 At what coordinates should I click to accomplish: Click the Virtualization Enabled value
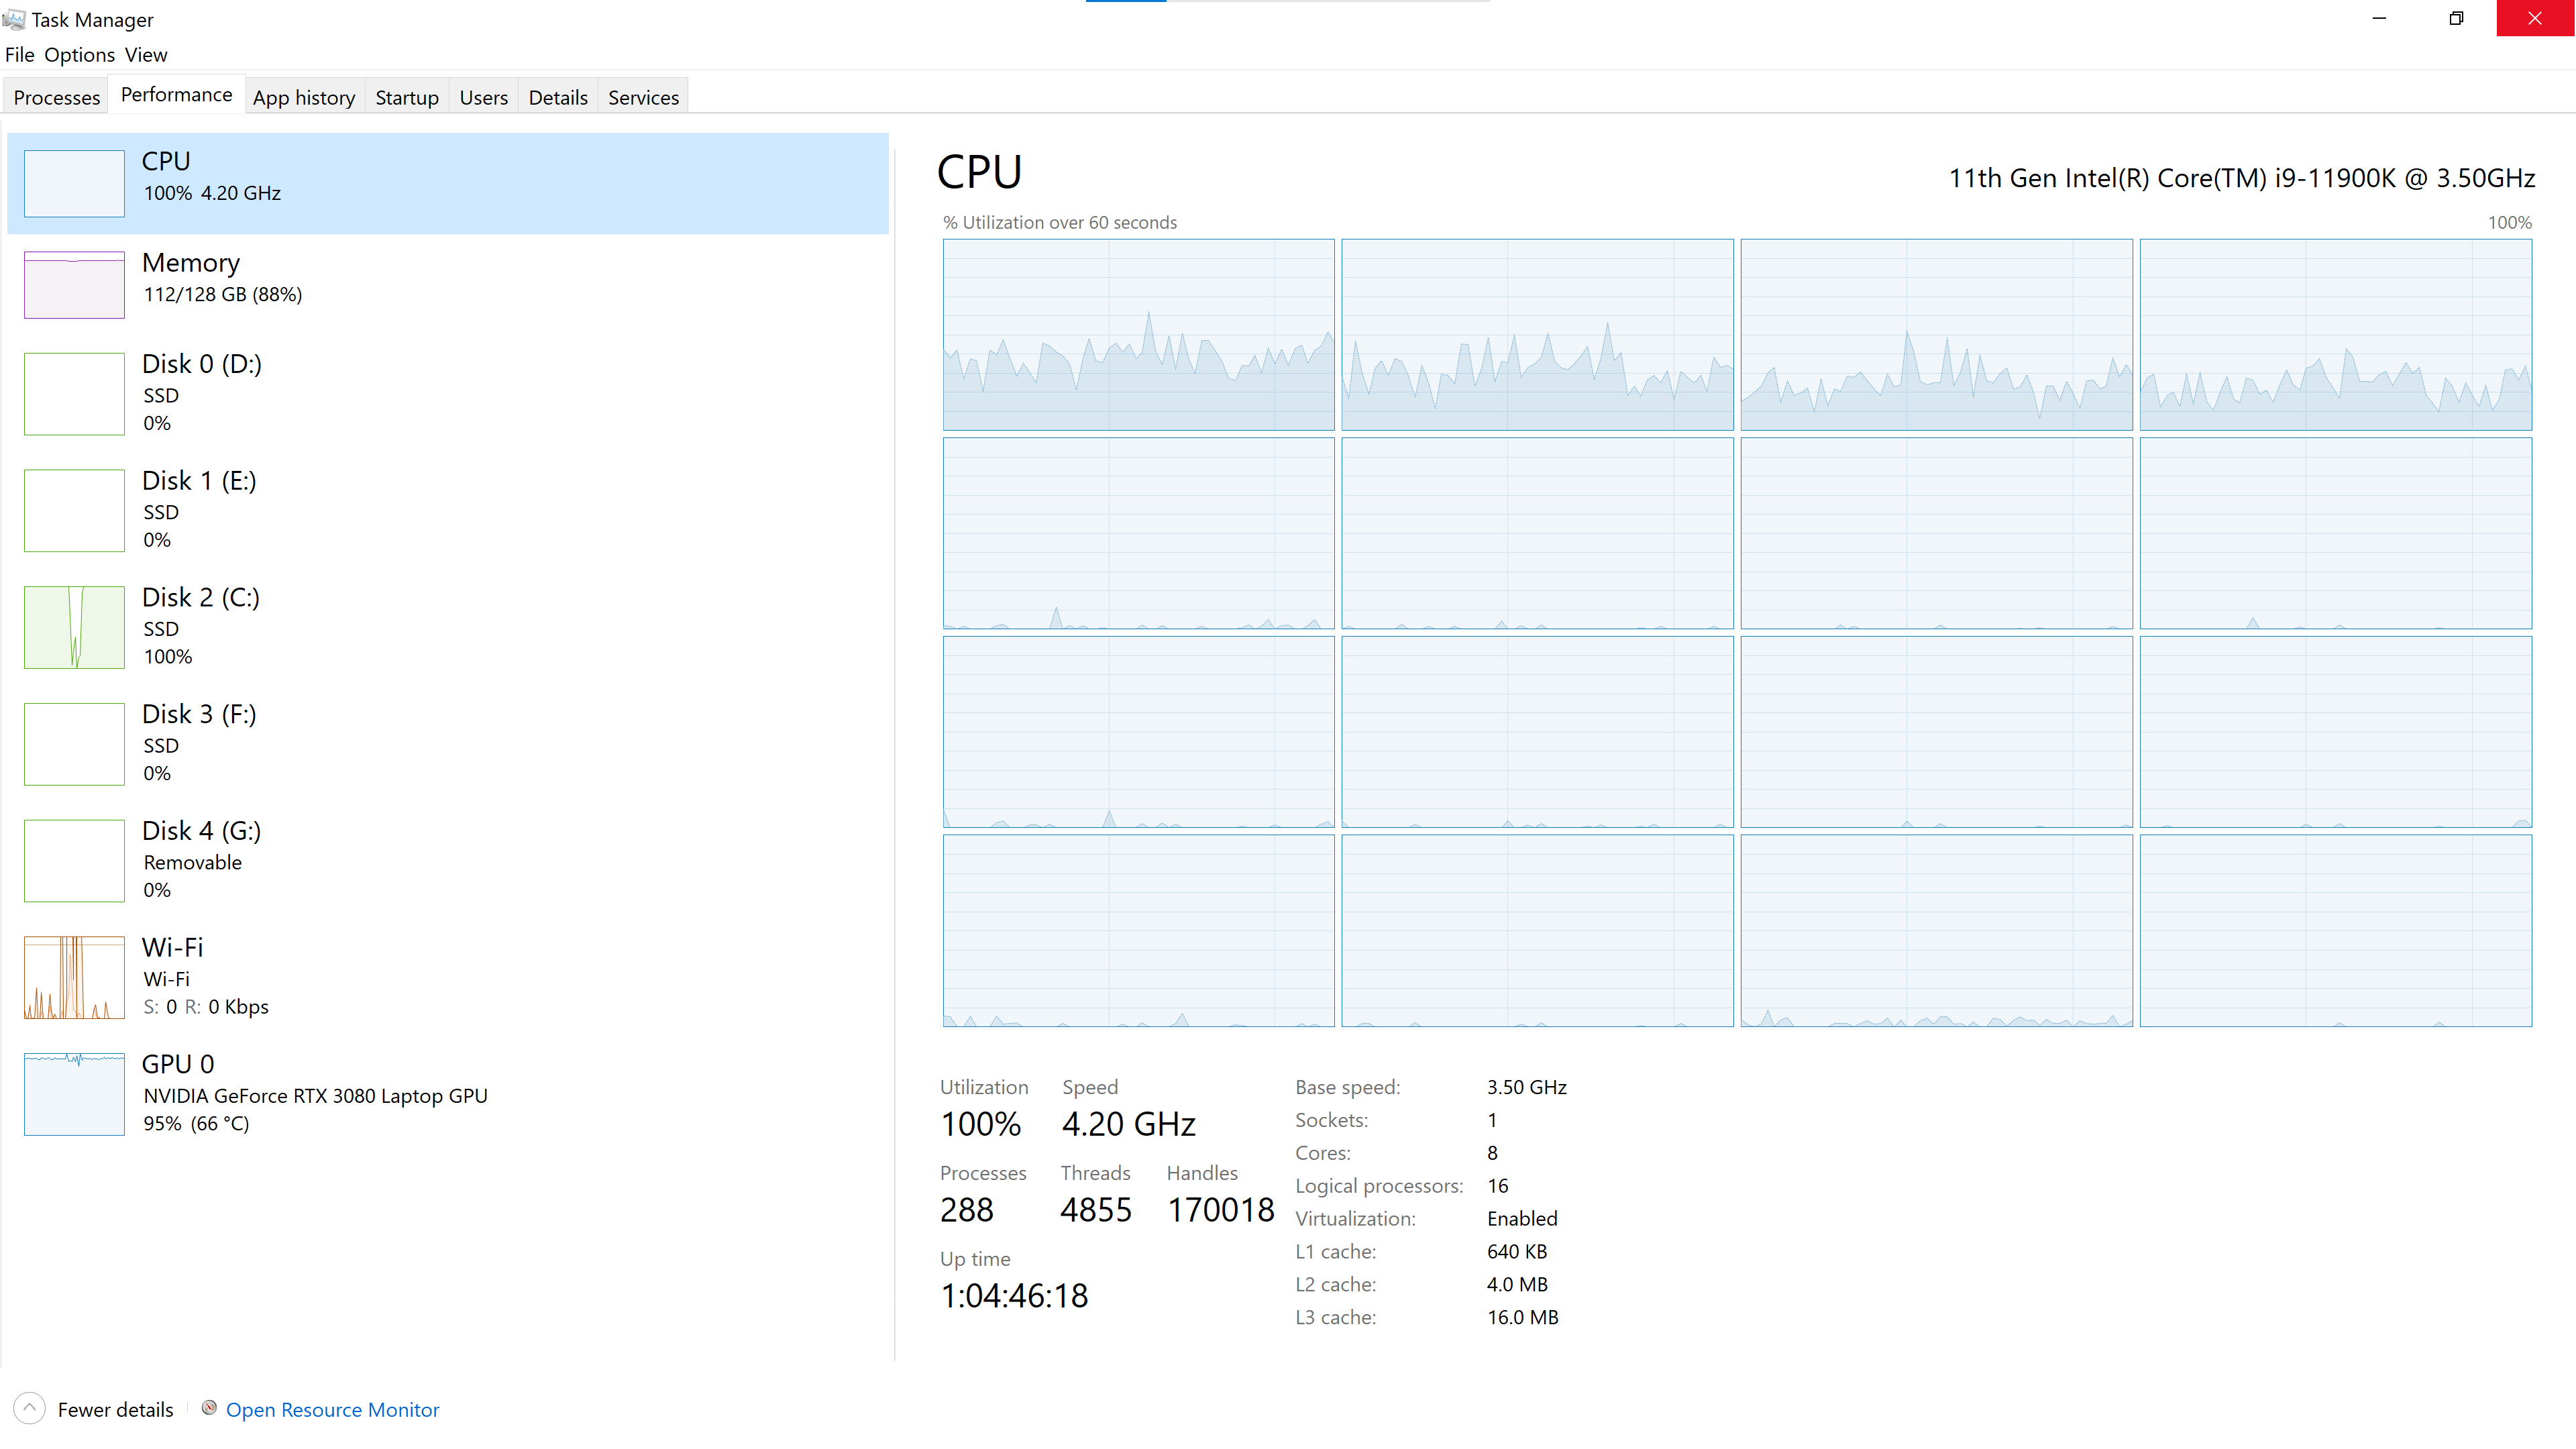(1522, 1219)
